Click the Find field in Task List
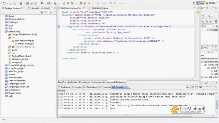The width and height of the screenshot is (219, 123). click(x=207, y=26)
